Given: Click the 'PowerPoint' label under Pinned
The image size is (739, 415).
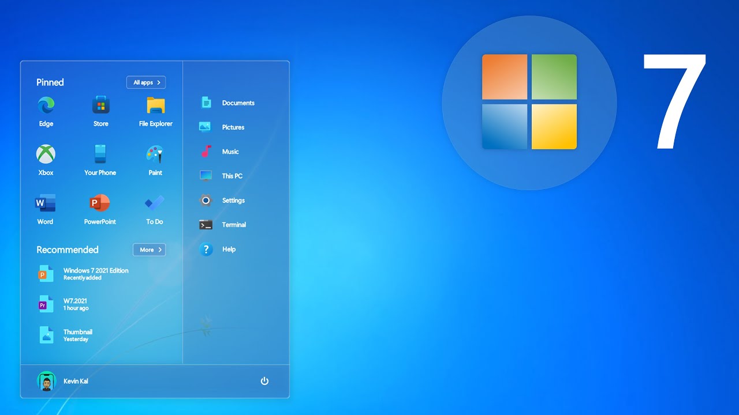Looking at the screenshot, I should tap(100, 222).
